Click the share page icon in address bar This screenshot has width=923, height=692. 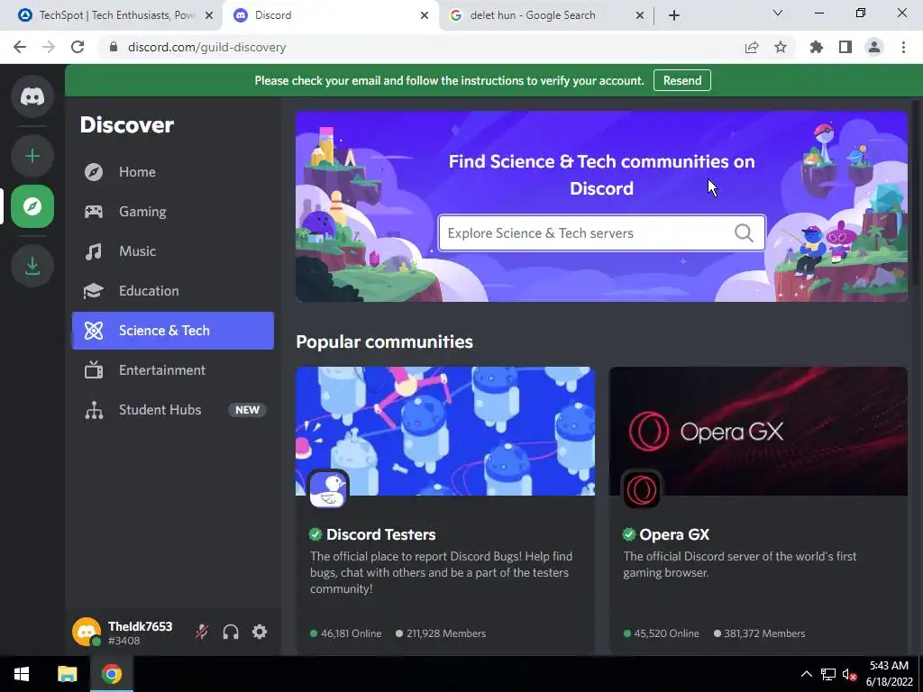click(x=752, y=47)
